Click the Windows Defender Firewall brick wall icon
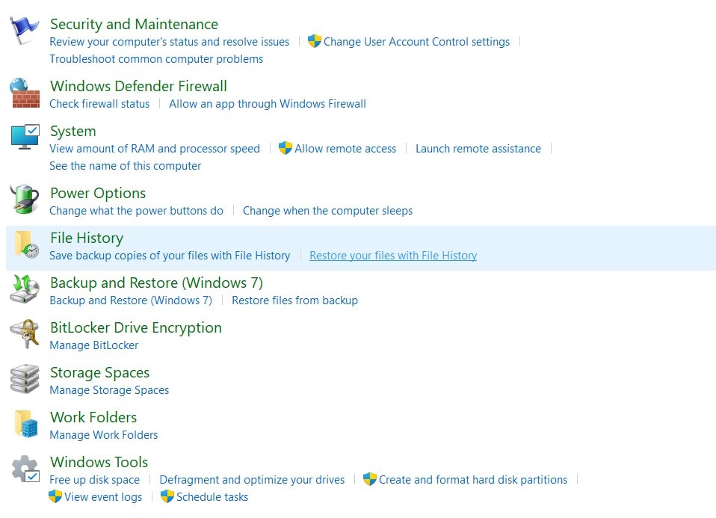The image size is (716, 518). pyautogui.click(x=24, y=94)
